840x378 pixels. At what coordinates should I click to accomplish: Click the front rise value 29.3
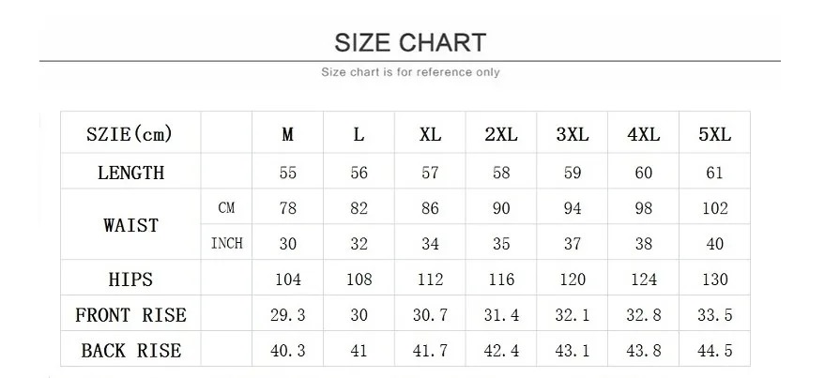pyautogui.click(x=288, y=316)
